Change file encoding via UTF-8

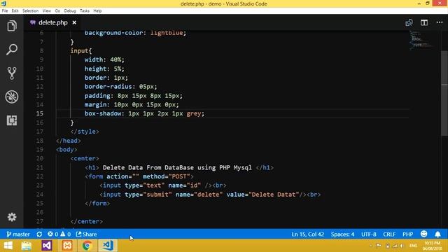(369, 234)
